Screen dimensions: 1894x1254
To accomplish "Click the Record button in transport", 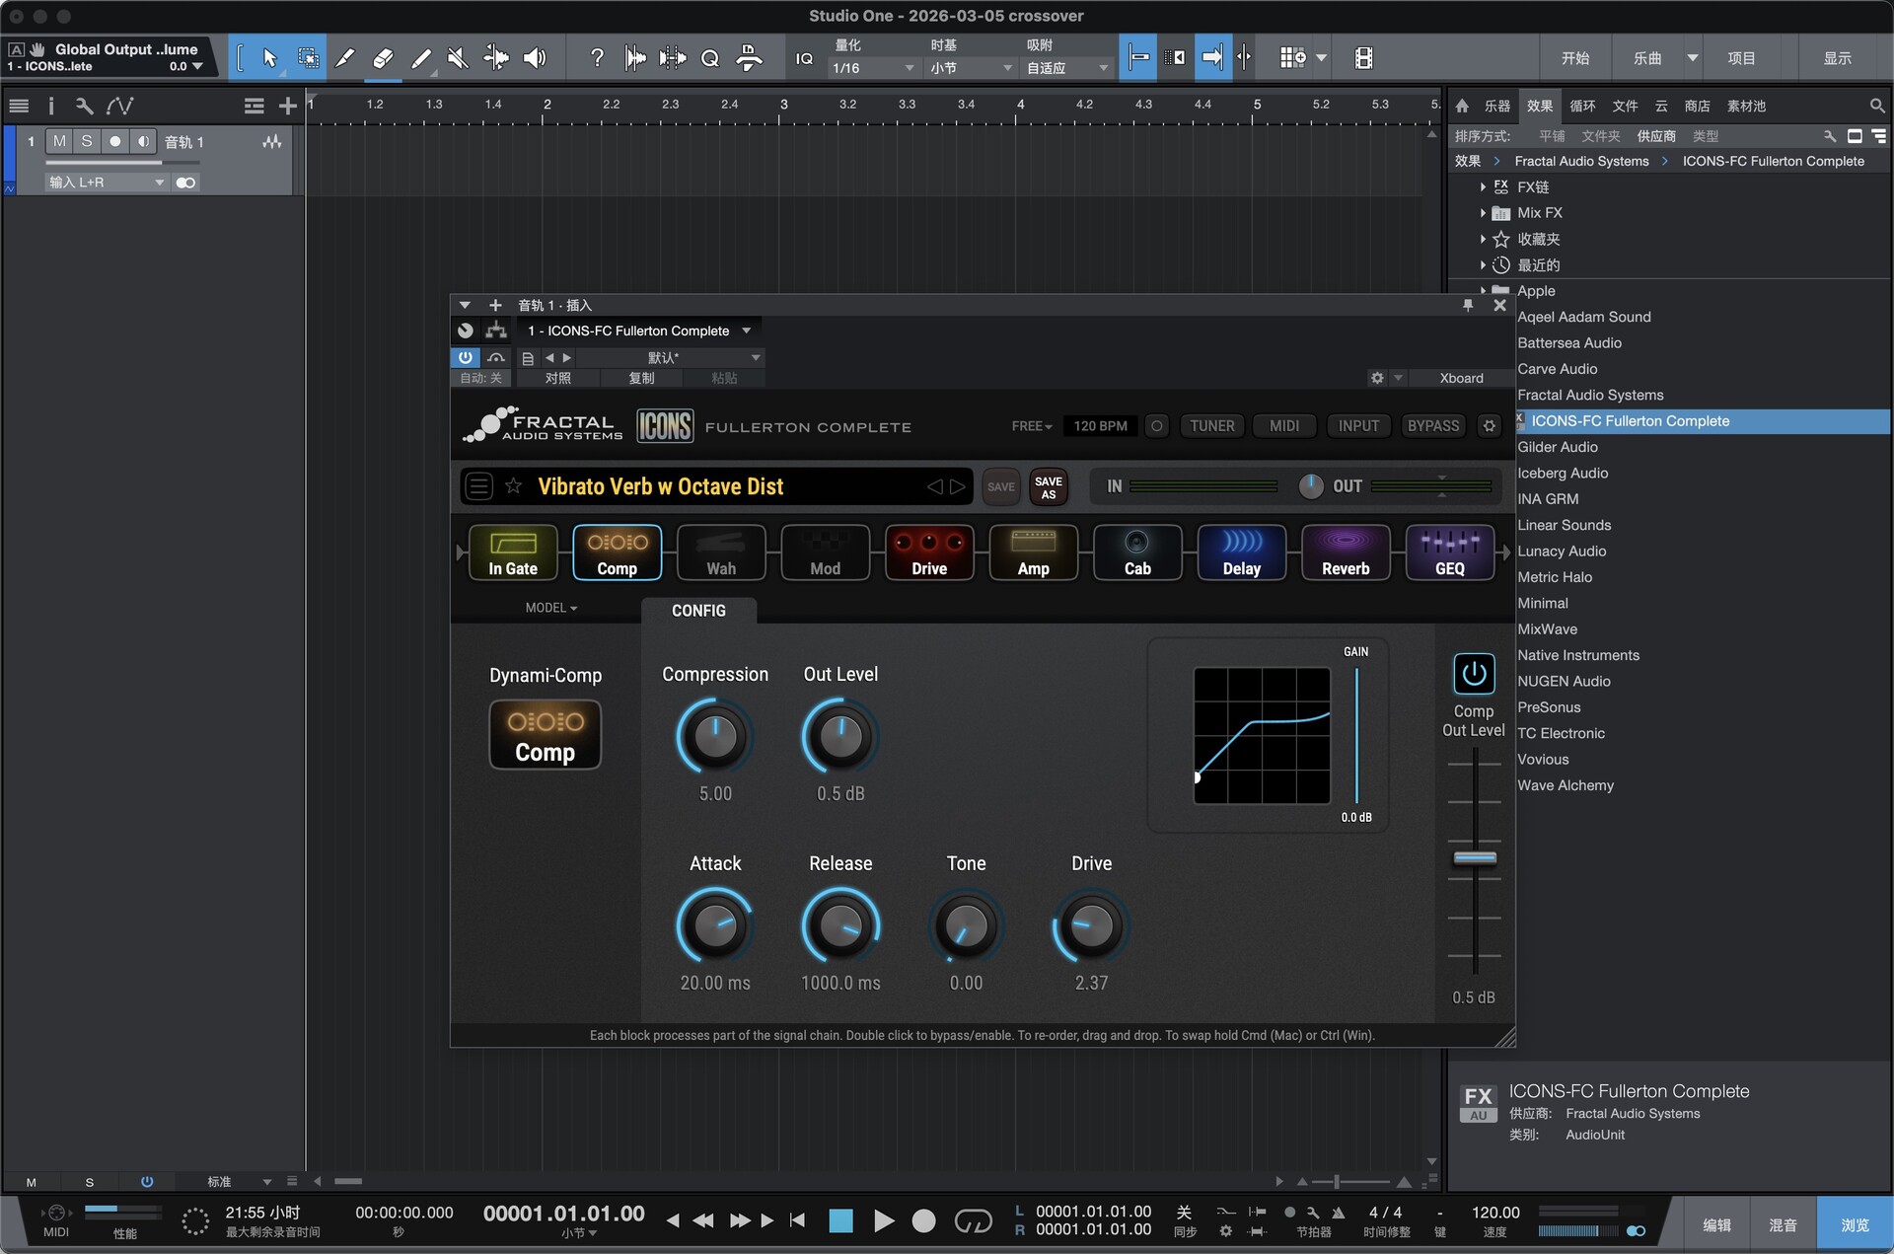I will [923, 1221].
